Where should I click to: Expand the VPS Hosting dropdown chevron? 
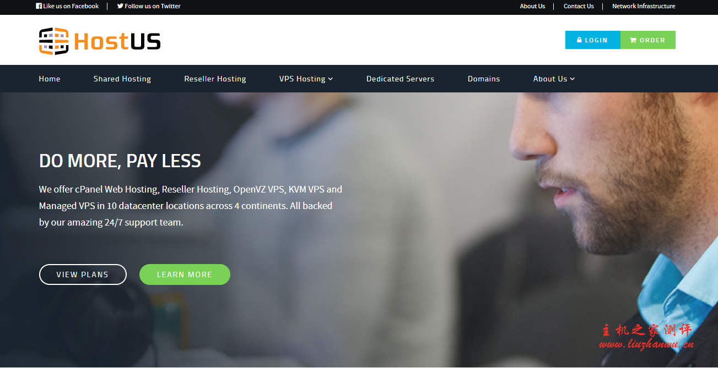(x=331, y=79)
